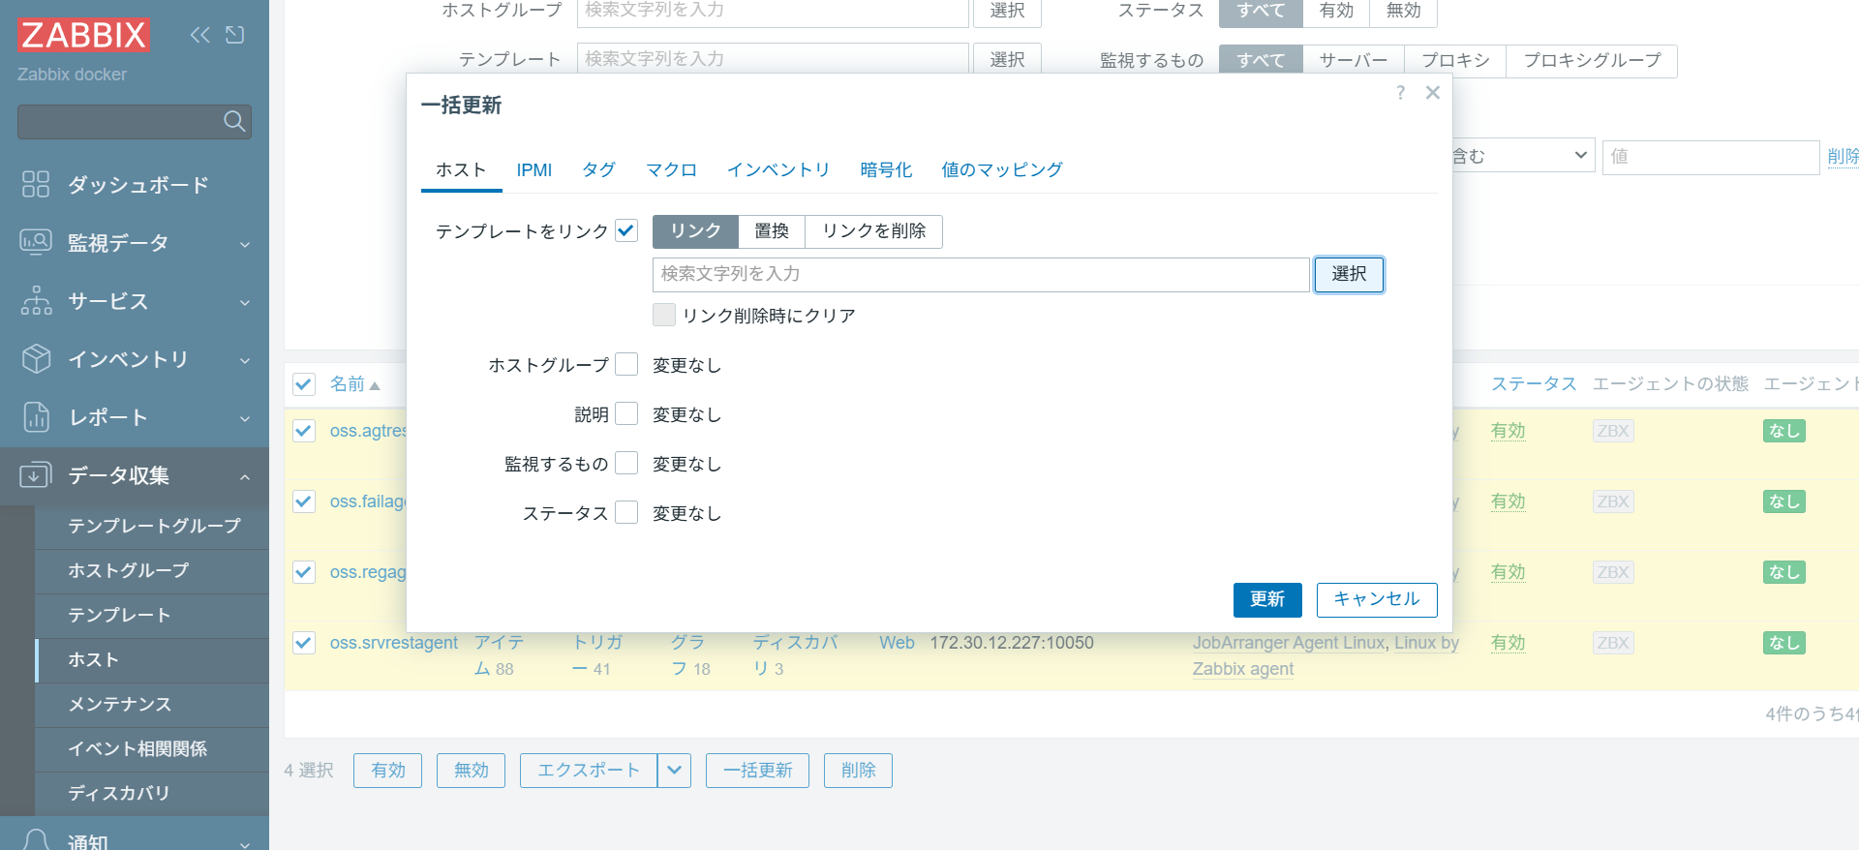Switch to IPMI tab

[534, 170]
